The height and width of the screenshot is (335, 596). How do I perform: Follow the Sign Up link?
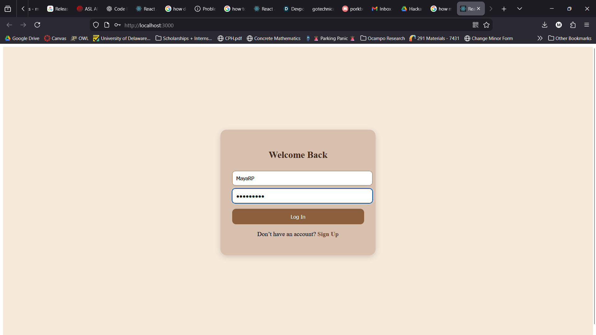click(328, 234)
